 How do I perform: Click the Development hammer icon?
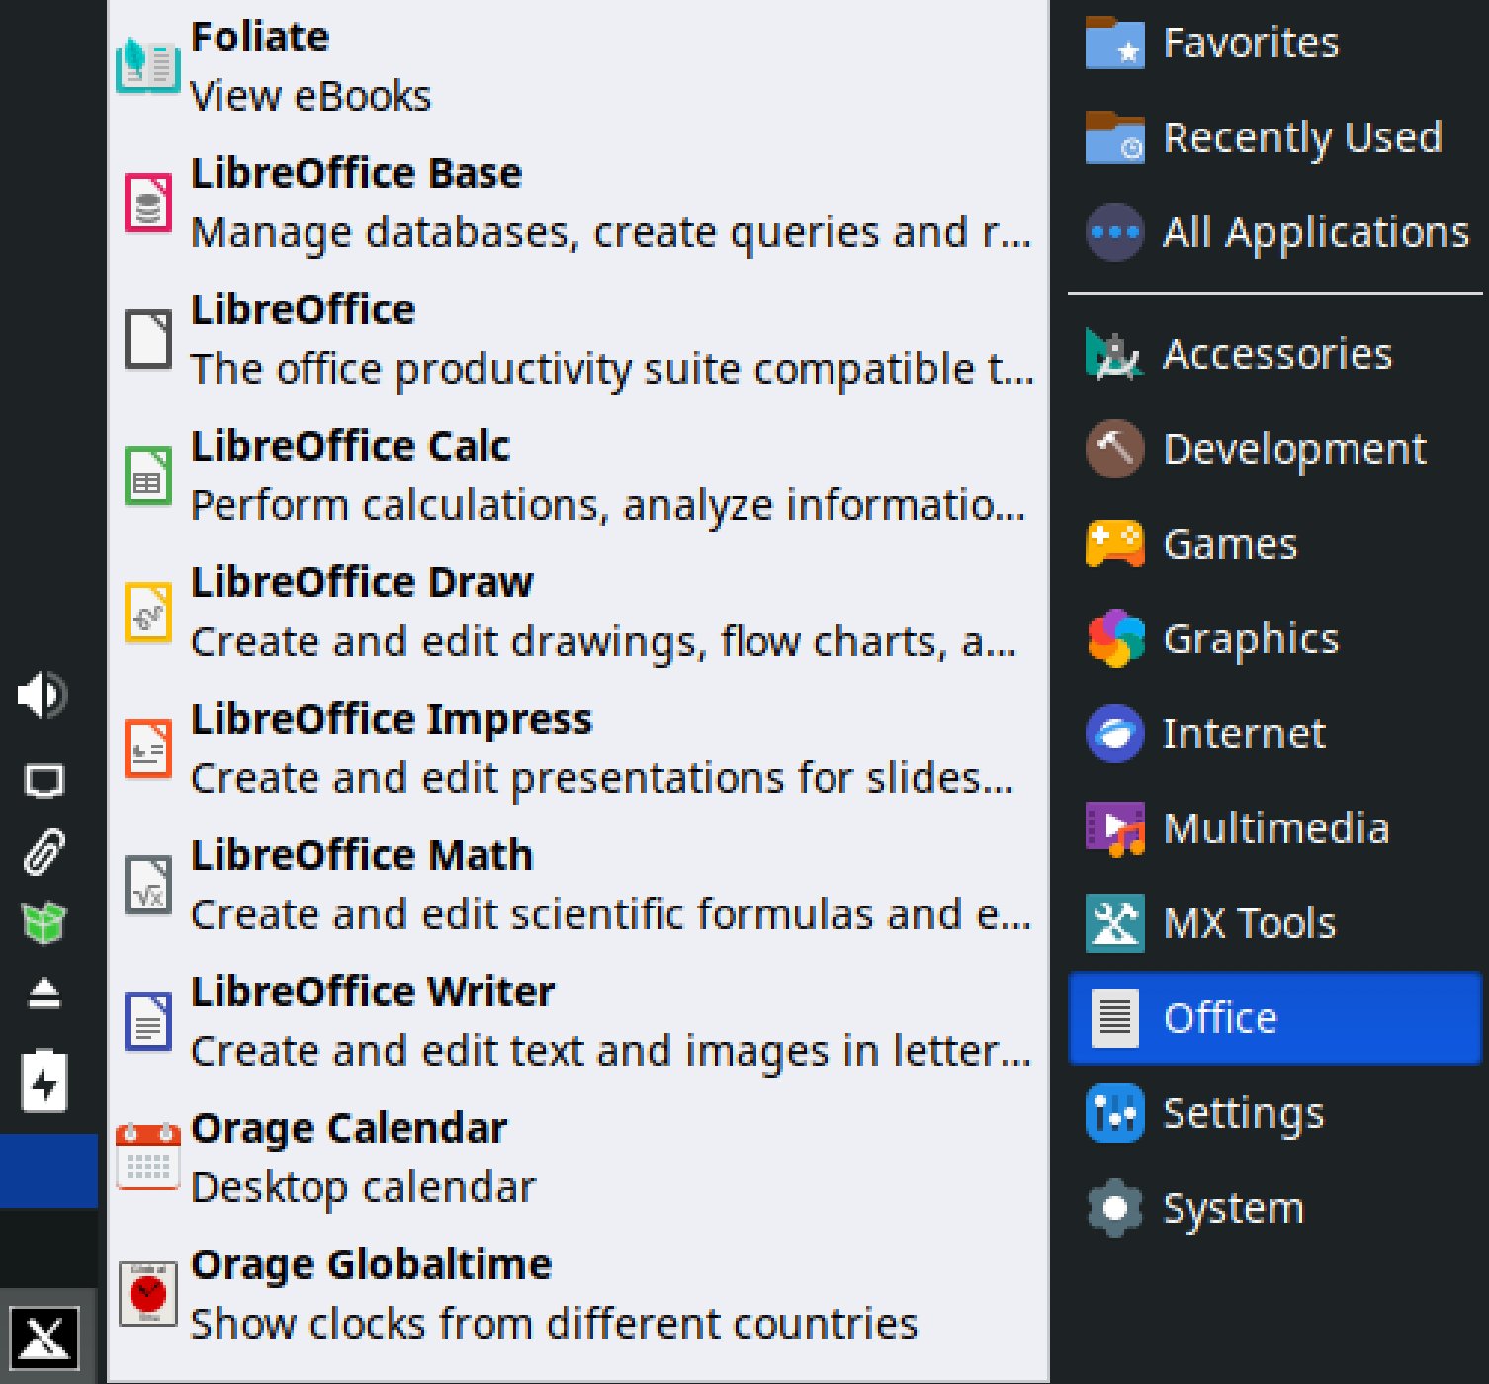[1114, 449]
